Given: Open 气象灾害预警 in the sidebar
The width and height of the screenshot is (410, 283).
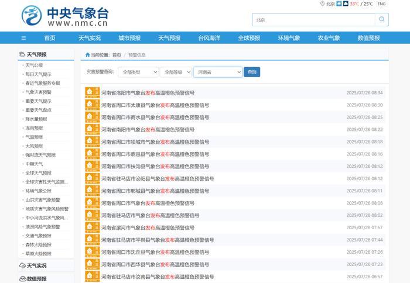Looking at the screenshot, I should 38,92.
